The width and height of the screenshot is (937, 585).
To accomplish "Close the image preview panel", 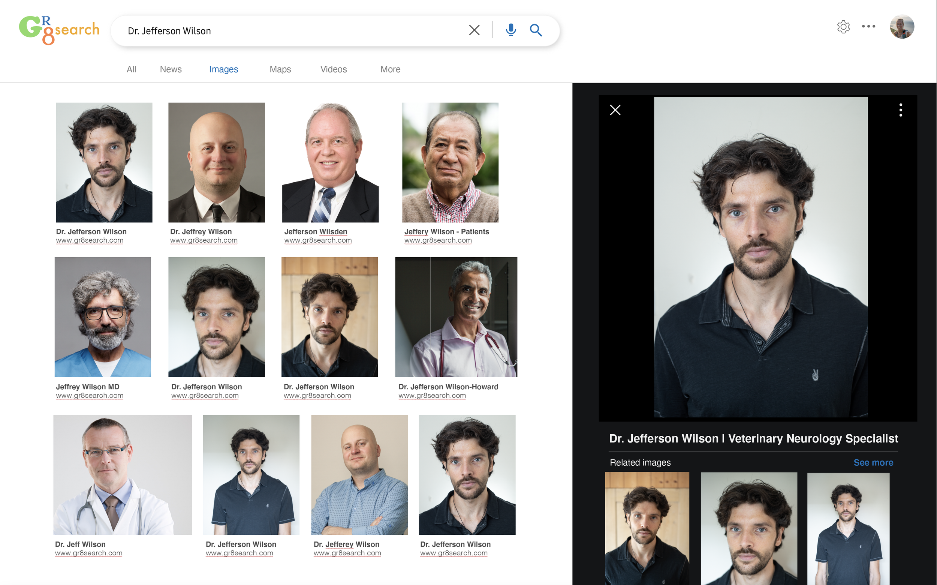I will pyautogui.click(x=615, y=110).
